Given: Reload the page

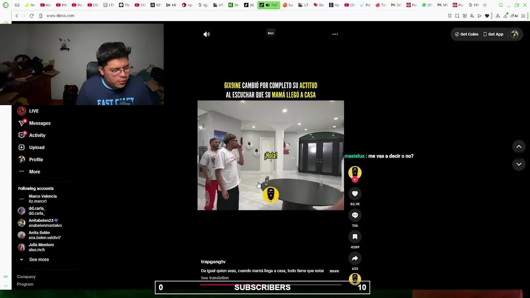Looking at the screenshot, I should [31, 16].
